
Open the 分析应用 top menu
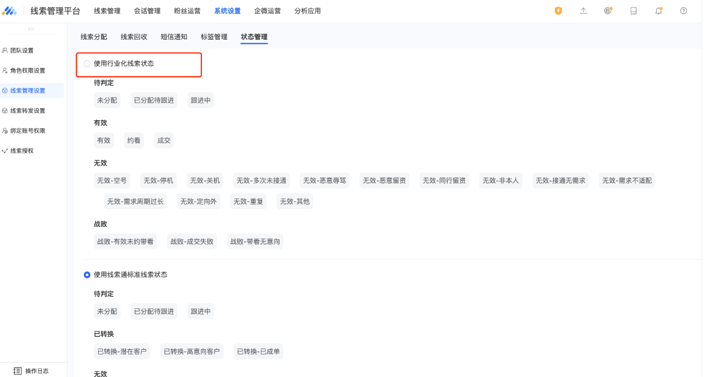[307, 11]
